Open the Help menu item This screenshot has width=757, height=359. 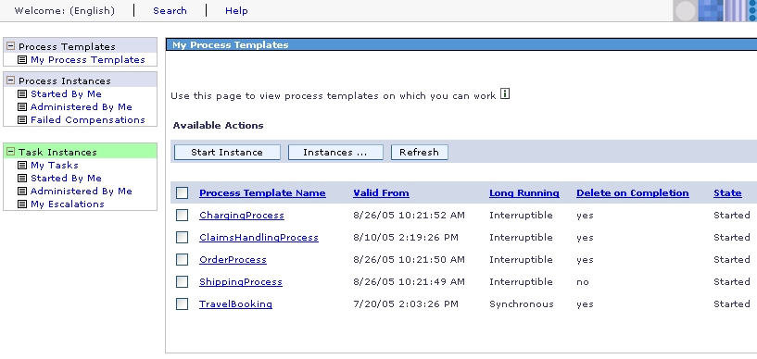point(236,10)
